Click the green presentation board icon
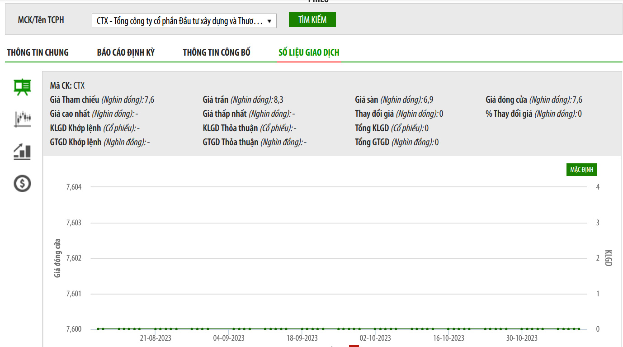This screenshot has height=347, width=623. (22, 87)
